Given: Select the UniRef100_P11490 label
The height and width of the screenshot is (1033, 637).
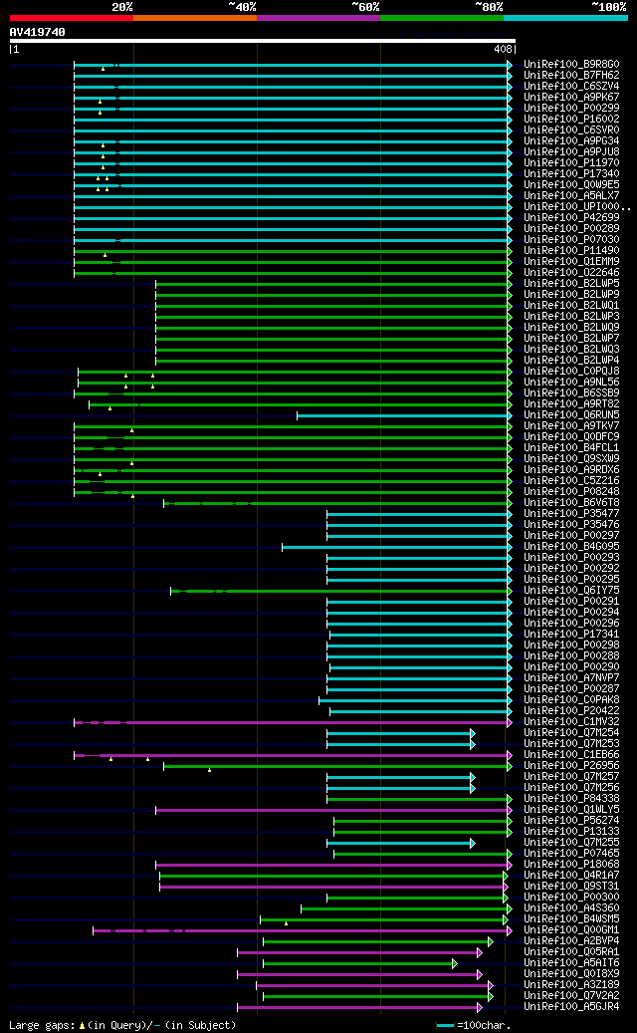Looking at the screenshot, I should tap(571, 250).
